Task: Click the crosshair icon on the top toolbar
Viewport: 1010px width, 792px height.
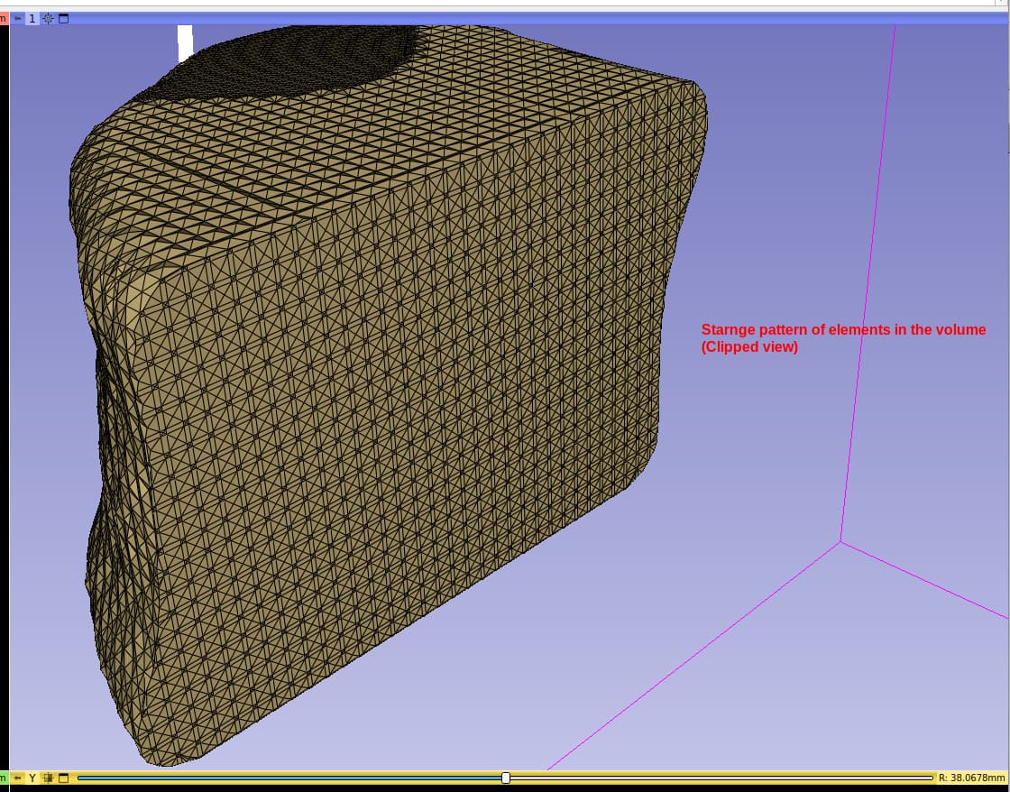Action: [48, 18]
